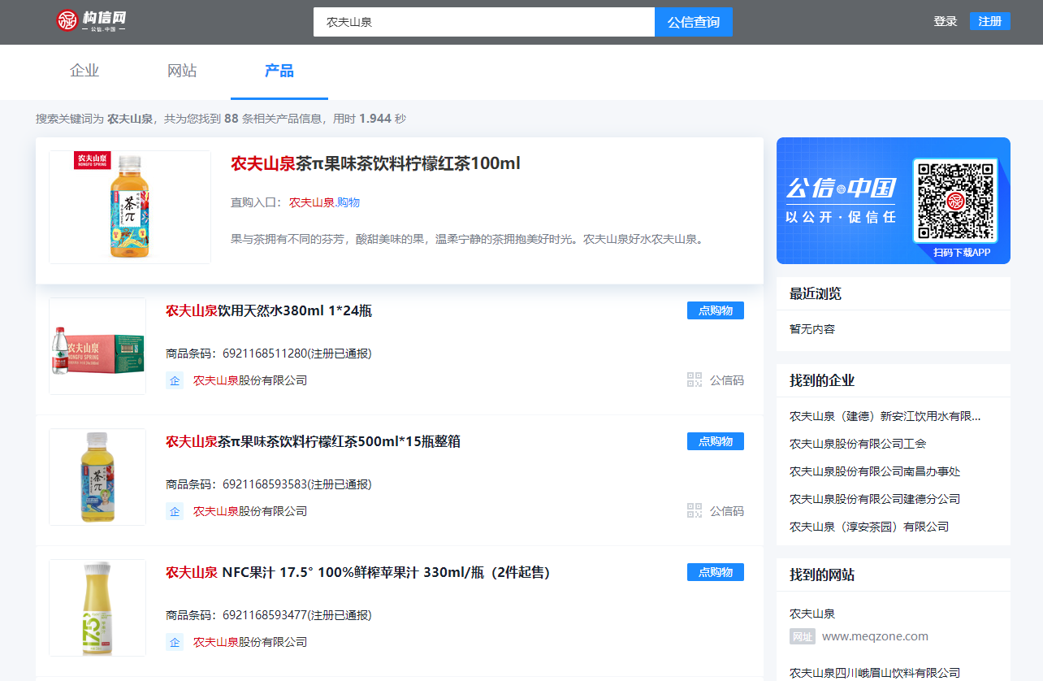Screen dimensions: 1043x681
Task: Click the 最近浏览 heading
Action: [x=816, y=293]
